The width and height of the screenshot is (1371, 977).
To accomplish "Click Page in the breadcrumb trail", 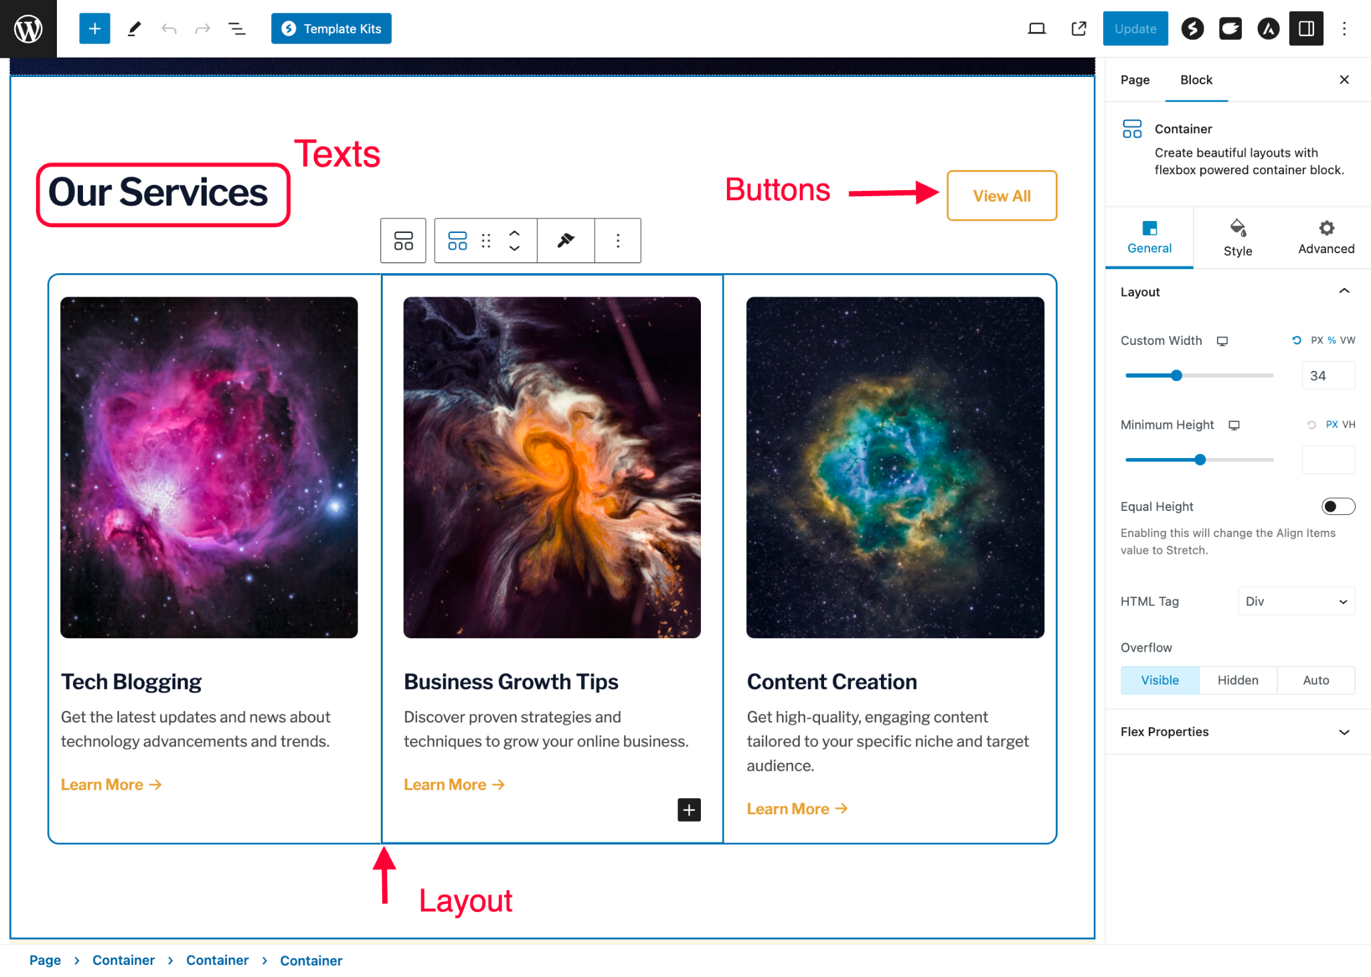I will (45, 960).
